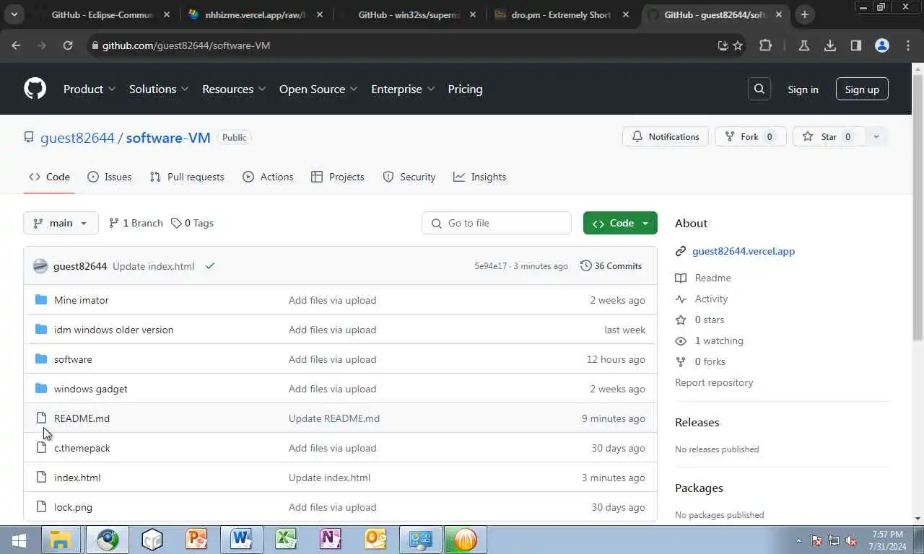The height and width of the screenshot is (554, 924).
Task: Open the idm windows older version folder
Action: 113,330
